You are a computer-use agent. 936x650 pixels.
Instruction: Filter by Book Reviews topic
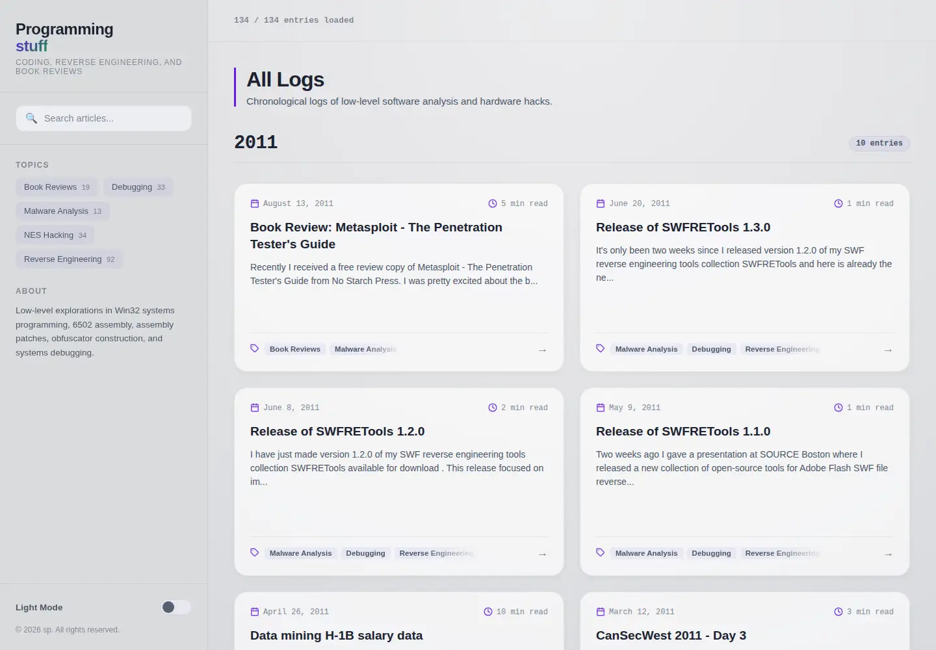pyautogui.click(x=57, y=187)
